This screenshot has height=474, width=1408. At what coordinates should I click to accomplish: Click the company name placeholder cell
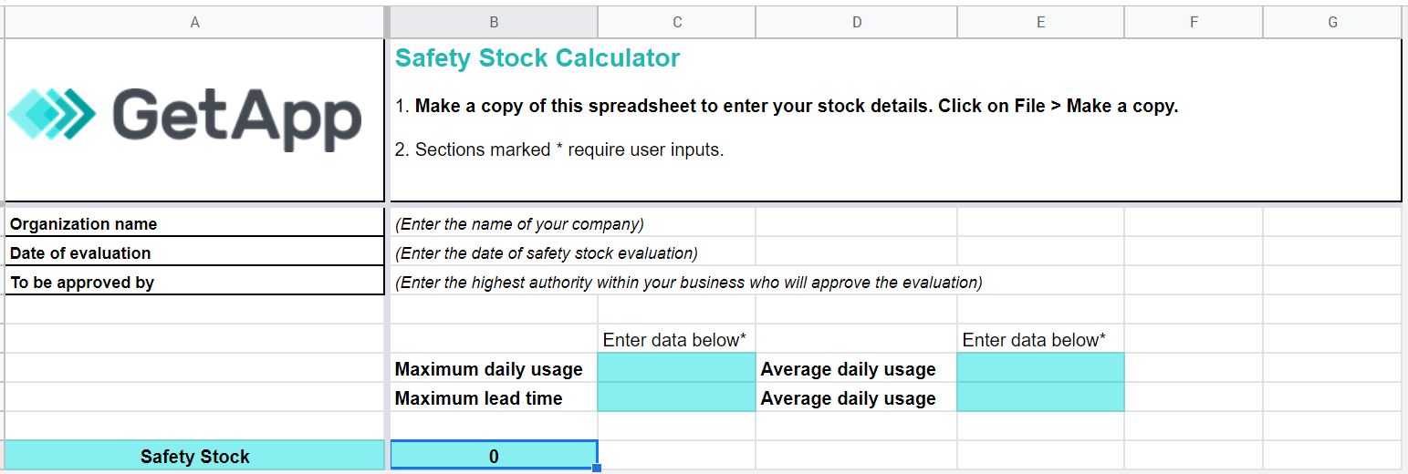click(519, 224)
